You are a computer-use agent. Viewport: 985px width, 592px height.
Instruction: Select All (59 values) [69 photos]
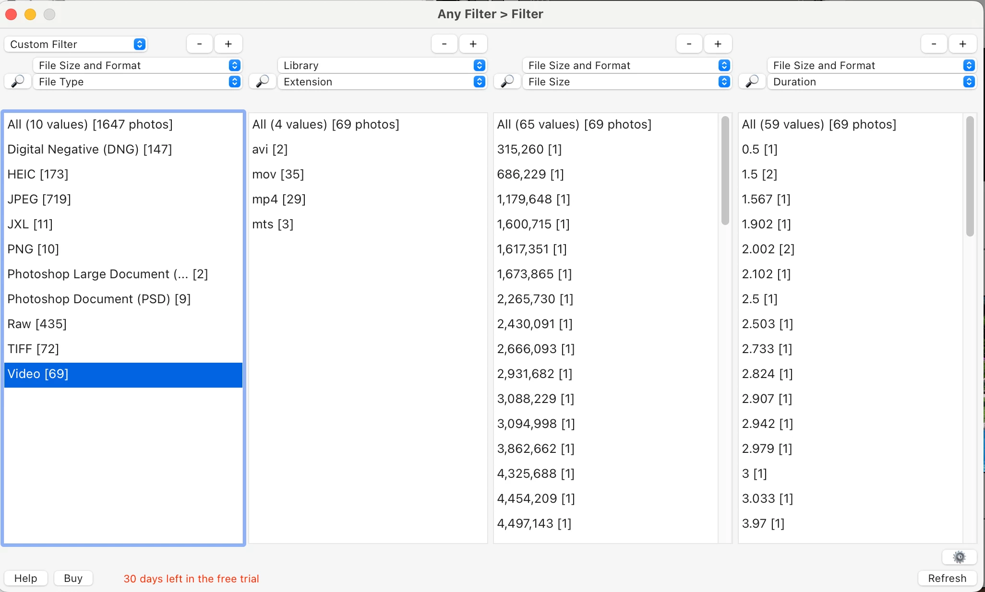click(x=851, y=125)
